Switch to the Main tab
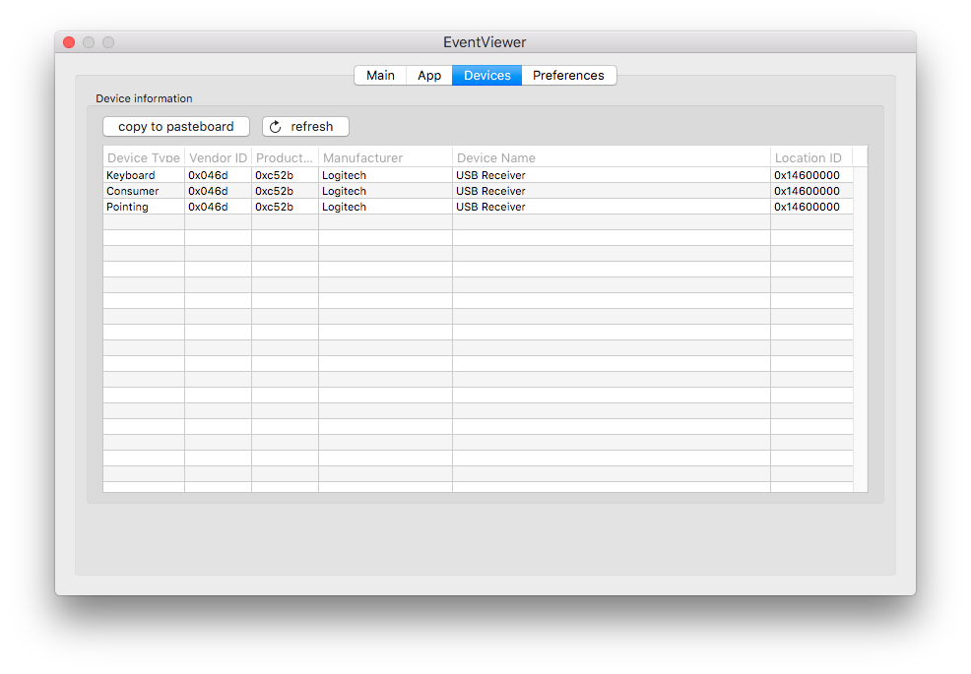This screenshot has height=674, width=971. tap(380, 76)
